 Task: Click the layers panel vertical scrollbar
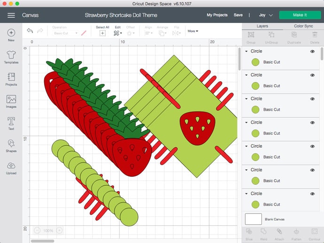[x=322, y=53]
